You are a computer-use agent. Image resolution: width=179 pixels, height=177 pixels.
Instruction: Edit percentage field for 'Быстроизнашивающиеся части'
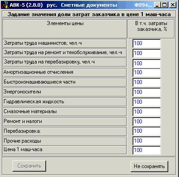(x=147, y=82)
